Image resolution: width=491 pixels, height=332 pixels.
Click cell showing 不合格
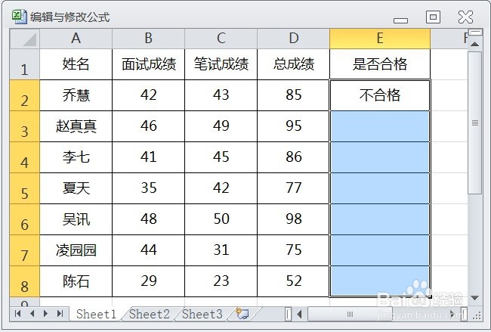pyautogui.click(x=380, y=95)
